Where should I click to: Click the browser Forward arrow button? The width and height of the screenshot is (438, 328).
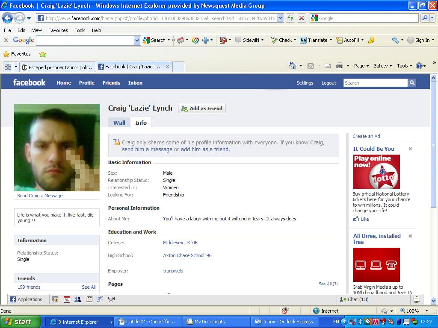point(19,18)
